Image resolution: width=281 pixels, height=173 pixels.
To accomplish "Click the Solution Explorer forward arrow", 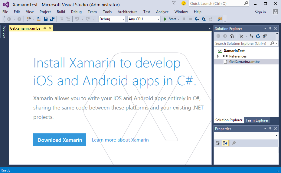I will (x=225, y=36).
